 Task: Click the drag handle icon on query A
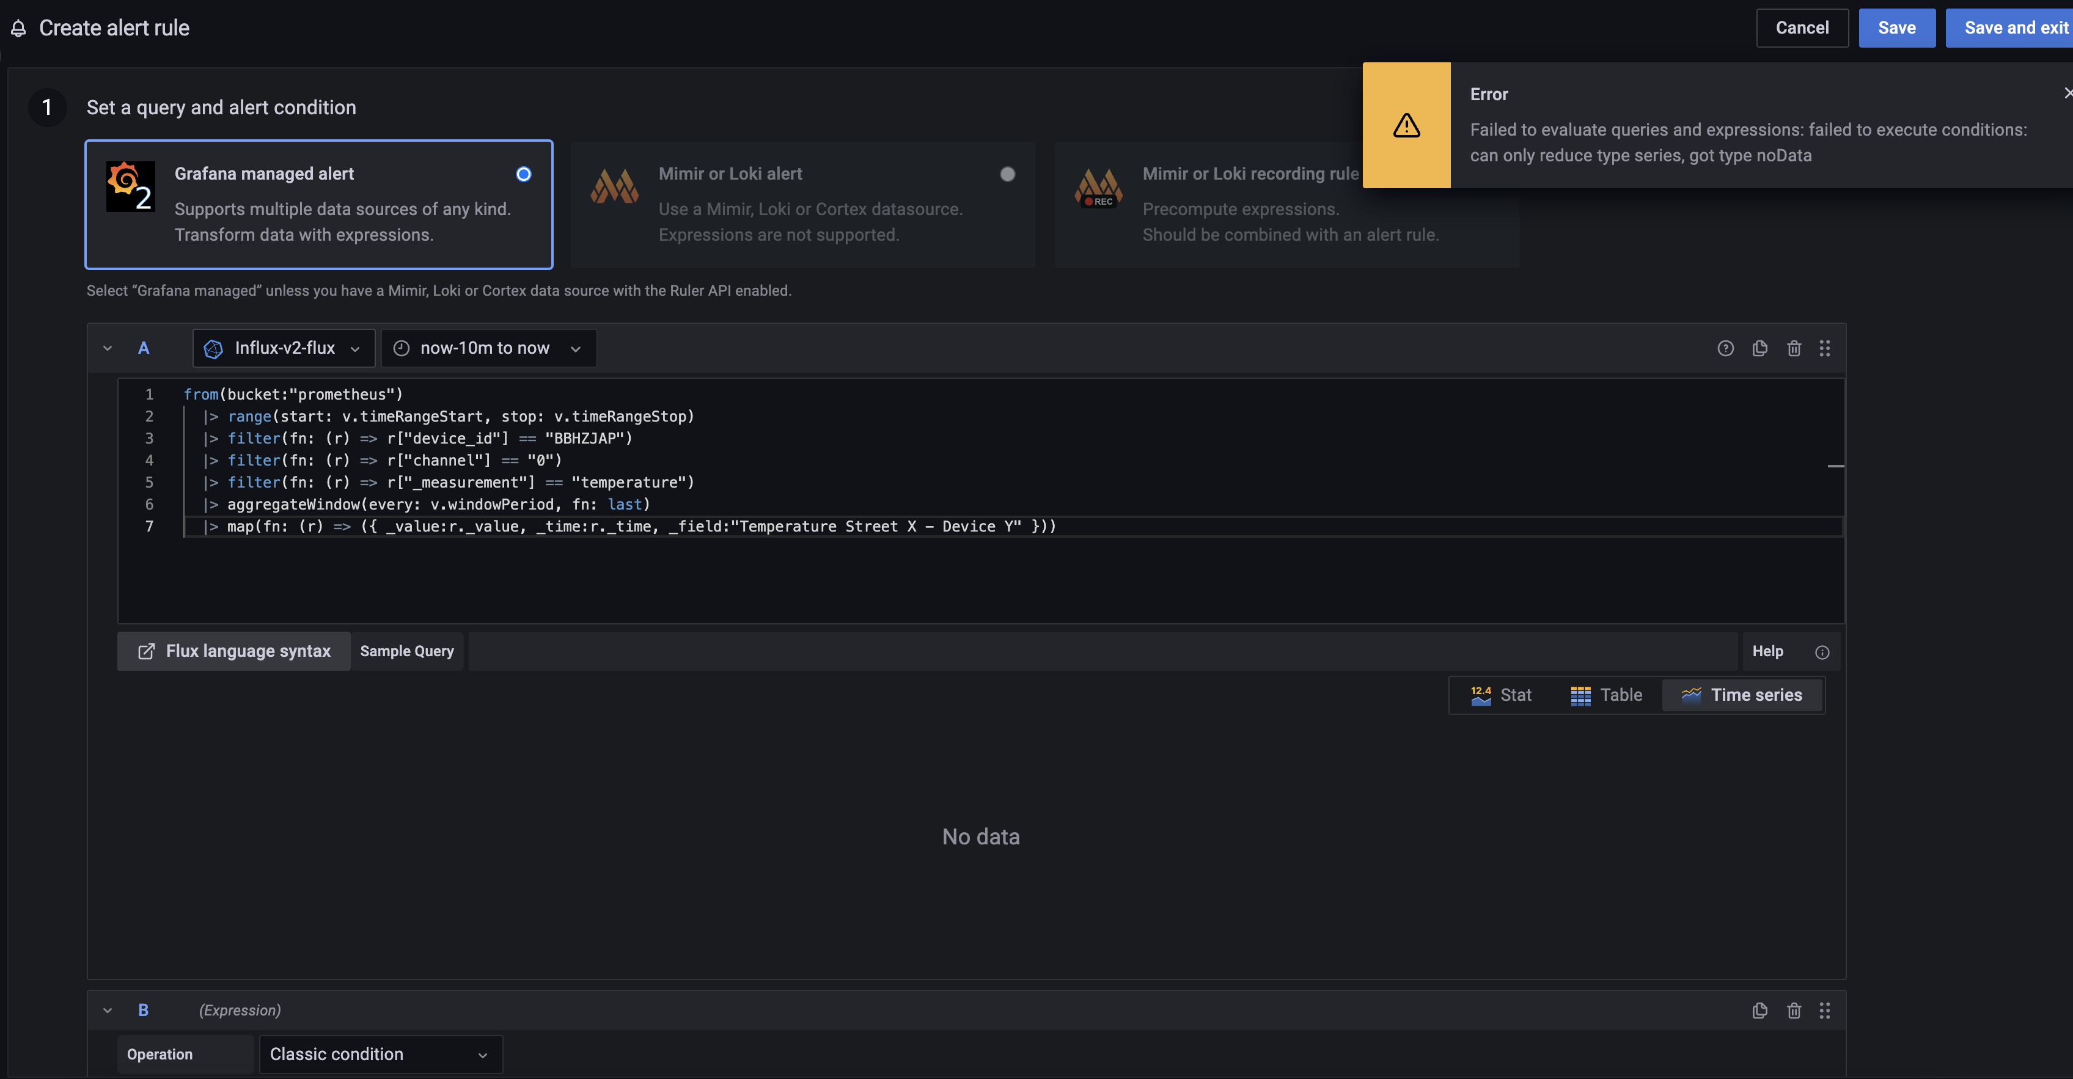point(1824,348)
